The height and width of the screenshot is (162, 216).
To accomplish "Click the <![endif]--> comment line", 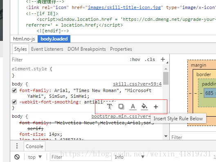I will 53,31.
